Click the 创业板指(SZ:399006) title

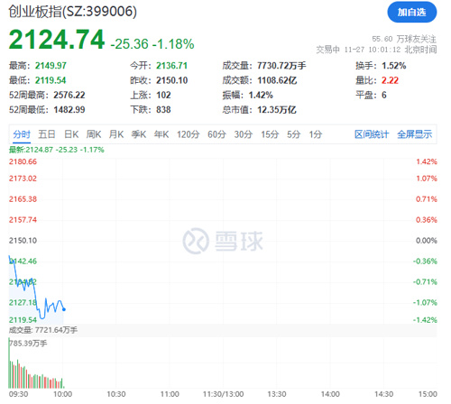(x=72, y=12)
